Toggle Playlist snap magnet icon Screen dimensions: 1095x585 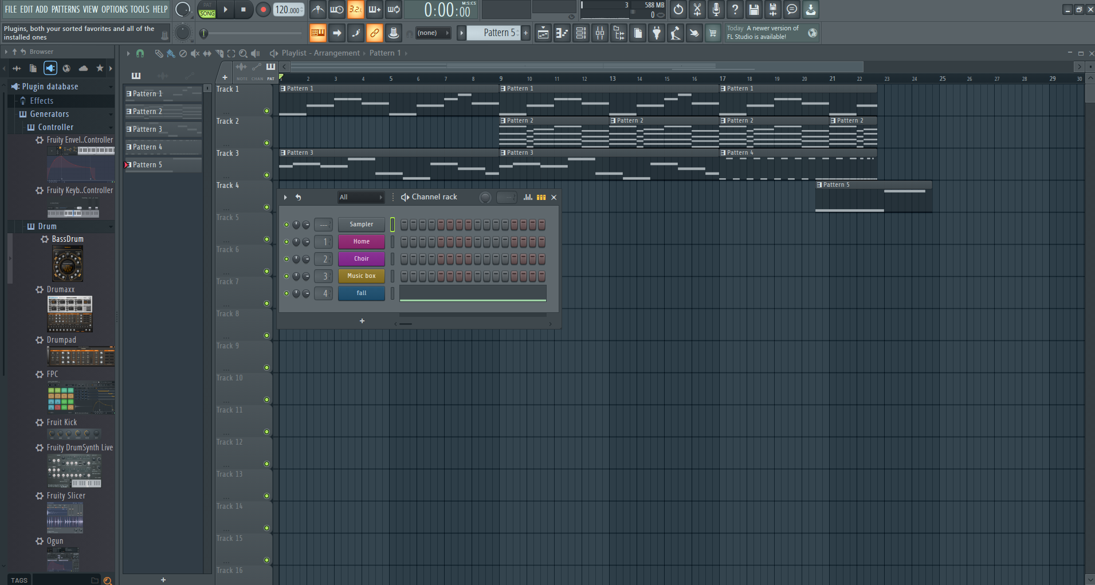point(140,53)
